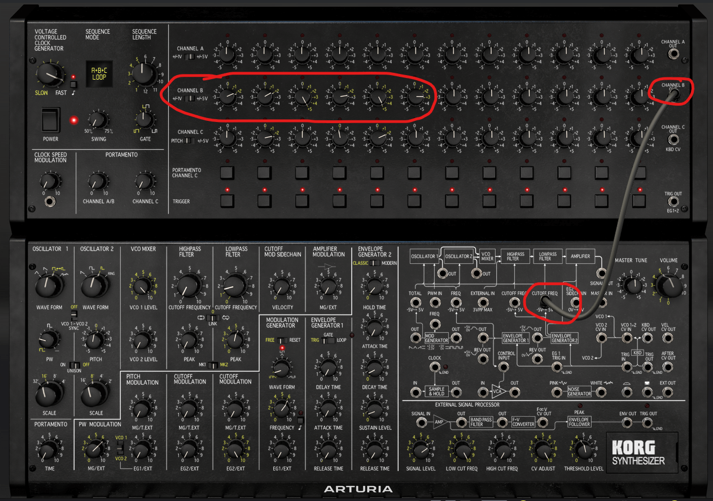Toggle the clock tempo sync note button
The height and width of the screenshot is (501, 713).
(x=73, y=85)
